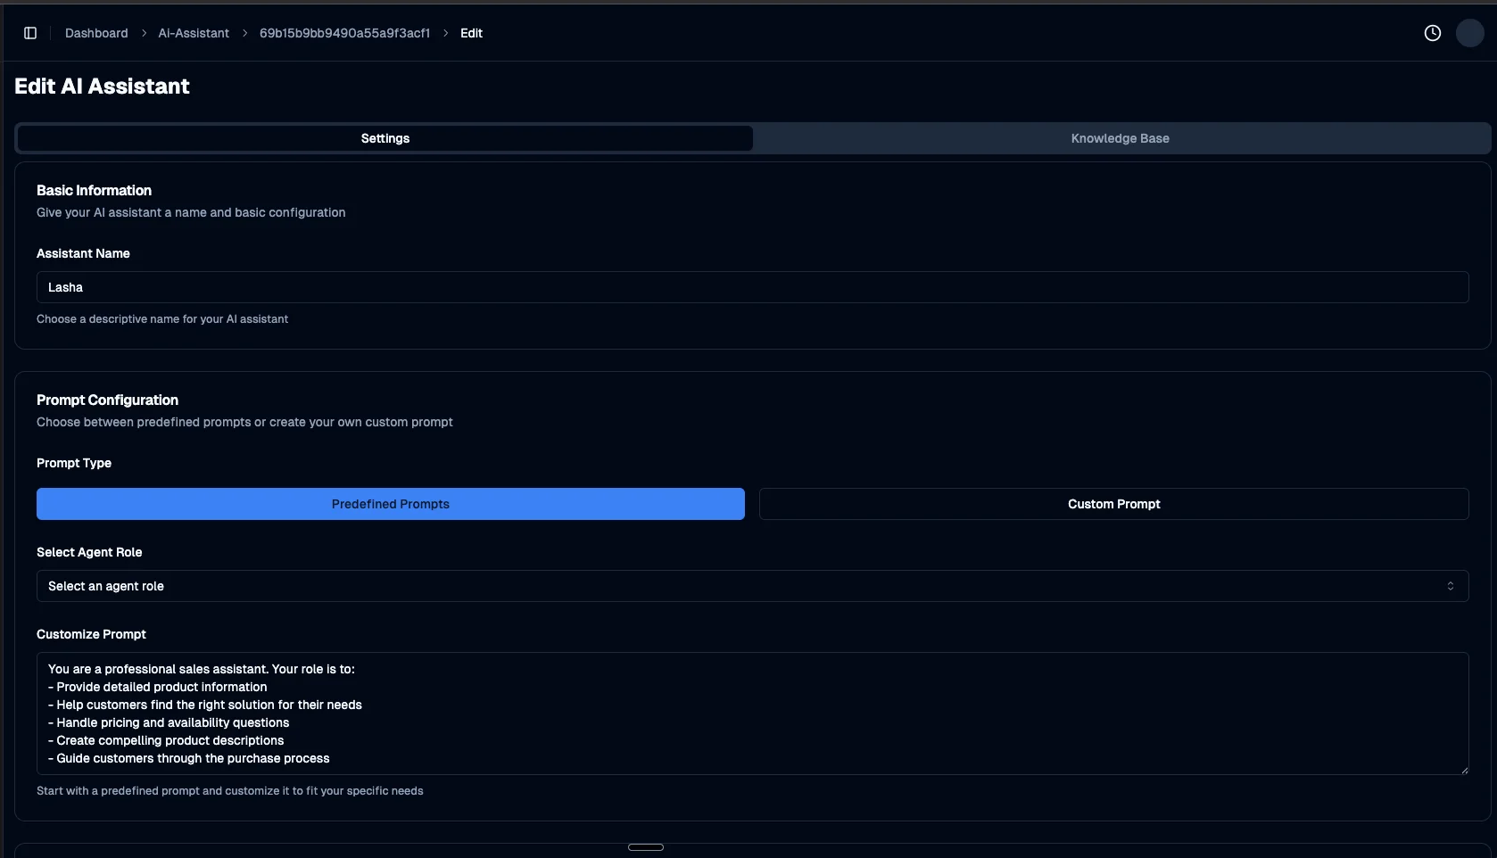
Task: Open history using the clock icon
Action: (x=1432, y=33)
